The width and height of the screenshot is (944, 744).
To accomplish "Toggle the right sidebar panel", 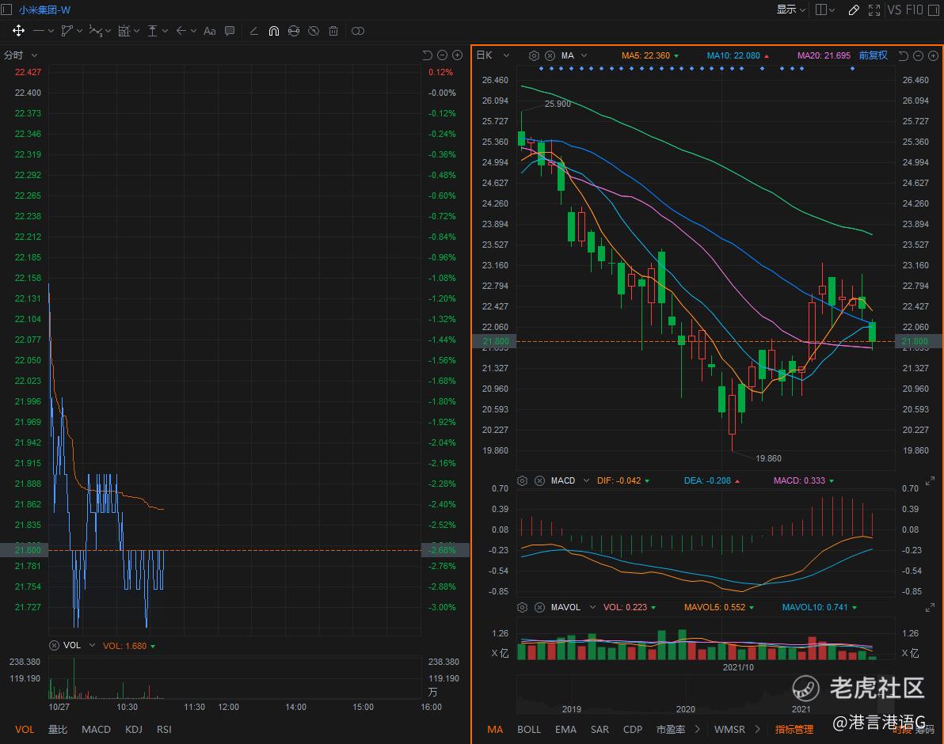I will click(934, 9).
